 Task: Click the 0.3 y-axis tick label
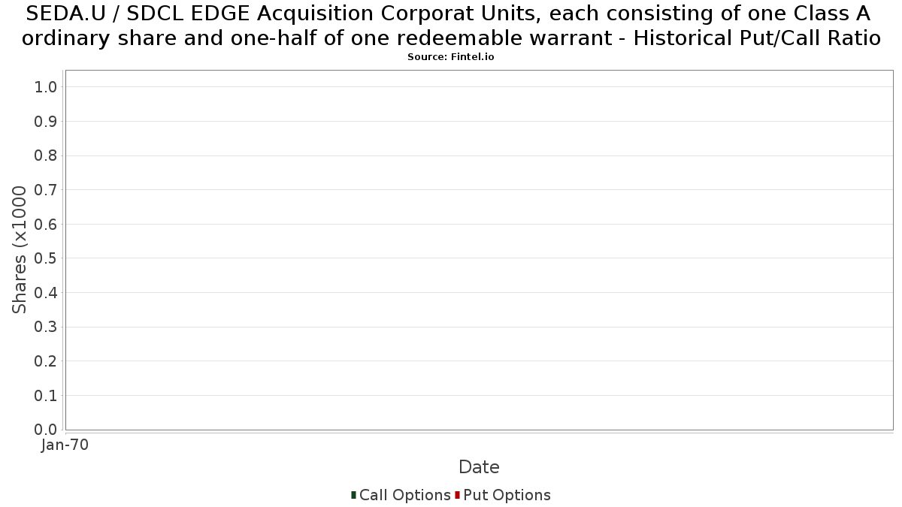46,327
